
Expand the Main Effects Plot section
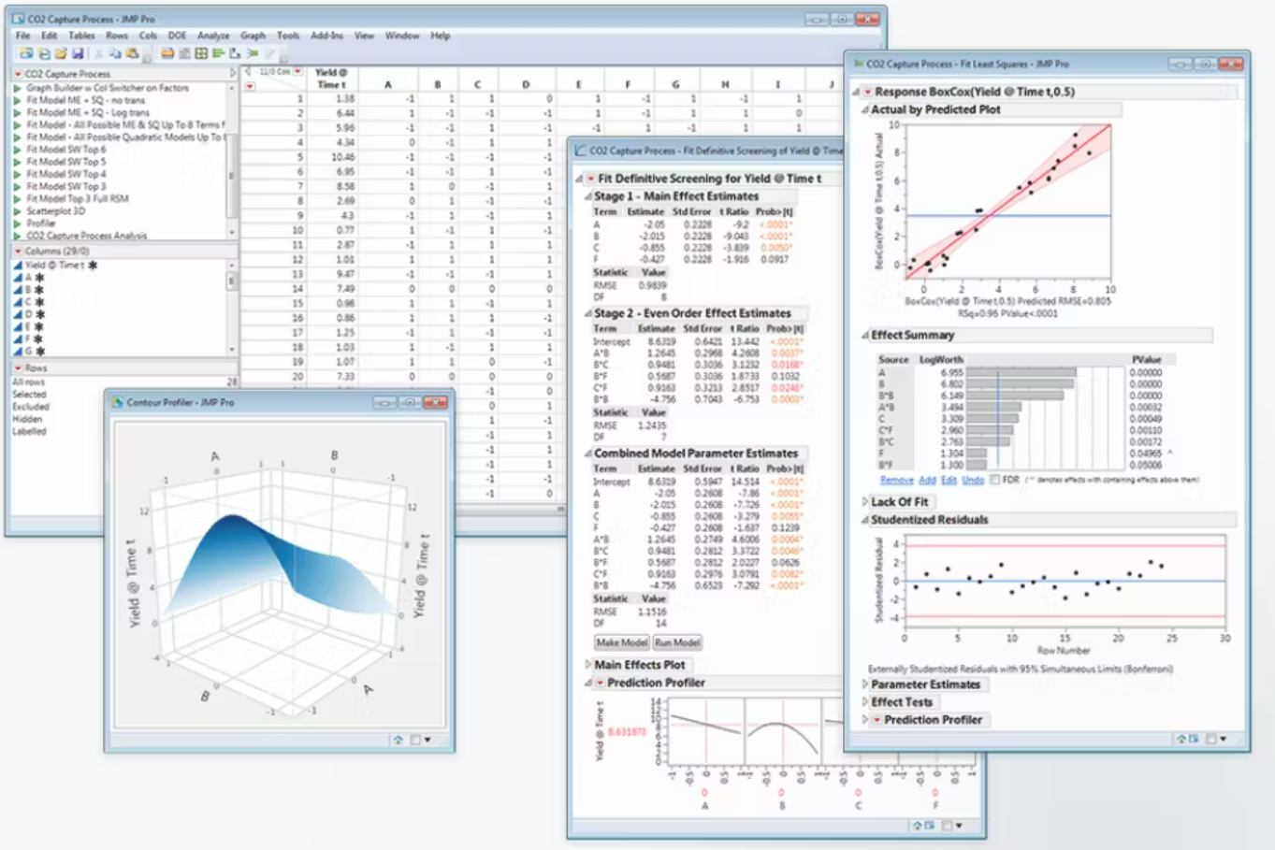587,665
